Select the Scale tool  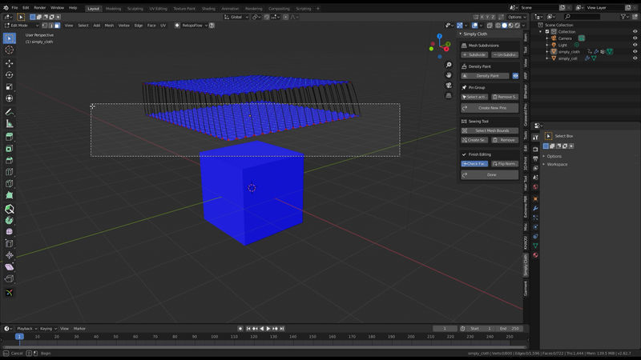[x=10, y=86]
